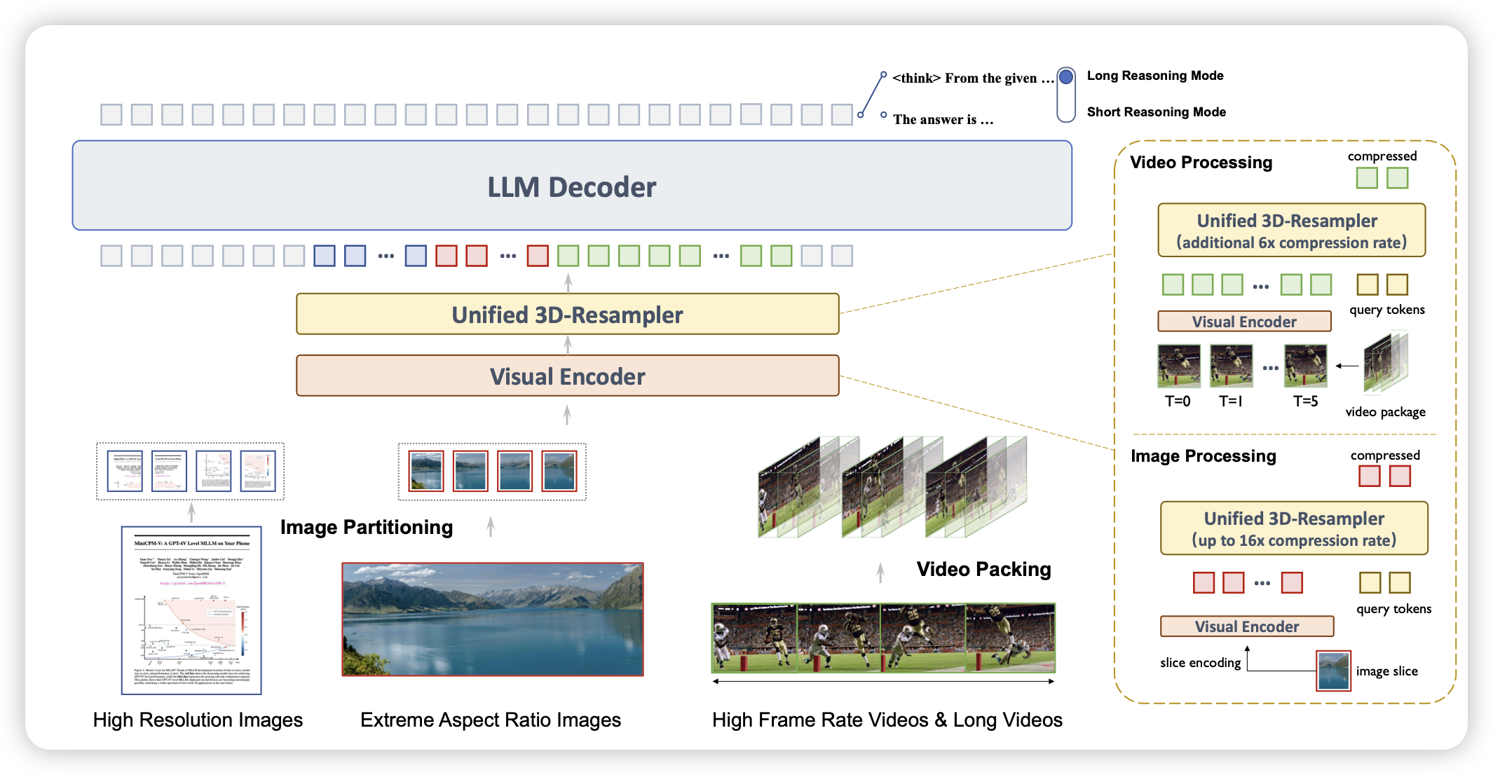Click the football video frame strip
Image resolution: width=1493 pixels, height=775 pixels.
882,638
